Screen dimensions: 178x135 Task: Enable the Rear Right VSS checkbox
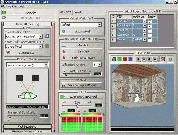pos(150,35)
